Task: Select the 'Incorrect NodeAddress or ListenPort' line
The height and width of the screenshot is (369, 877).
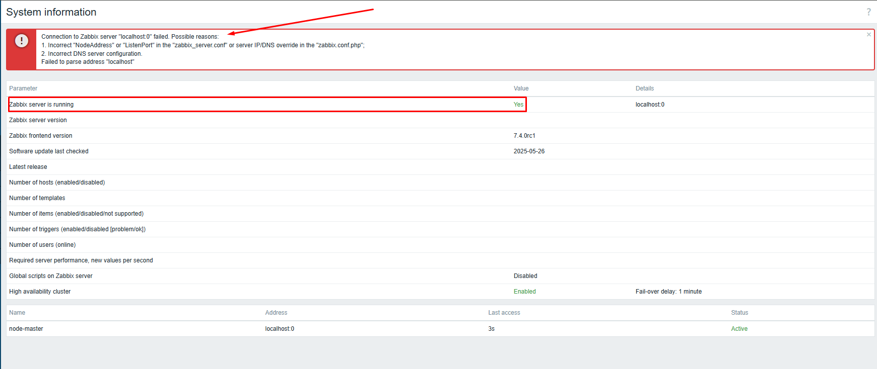Action: pyautogui.click(x=203, y=45)
